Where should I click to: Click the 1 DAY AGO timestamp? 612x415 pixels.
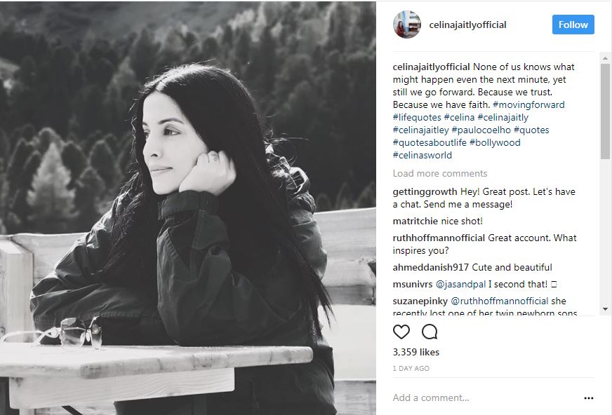click(411, 368)
